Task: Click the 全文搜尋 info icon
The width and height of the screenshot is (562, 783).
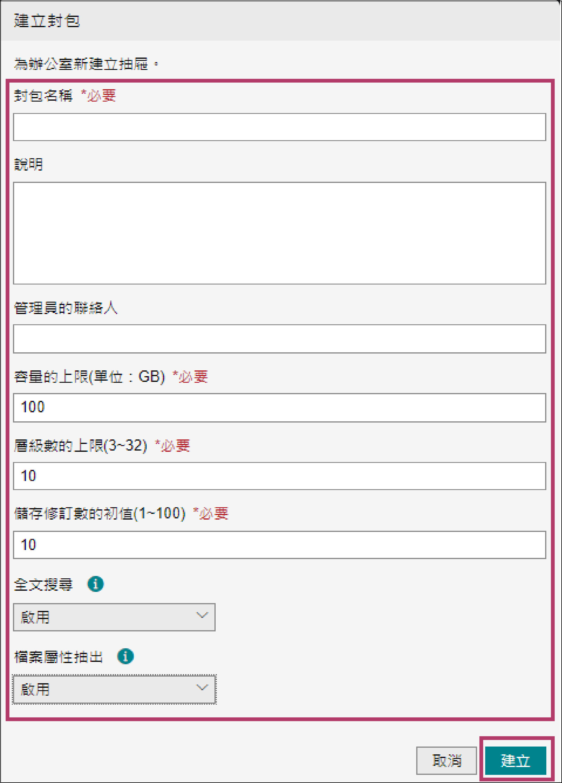Action: [95, 584]
